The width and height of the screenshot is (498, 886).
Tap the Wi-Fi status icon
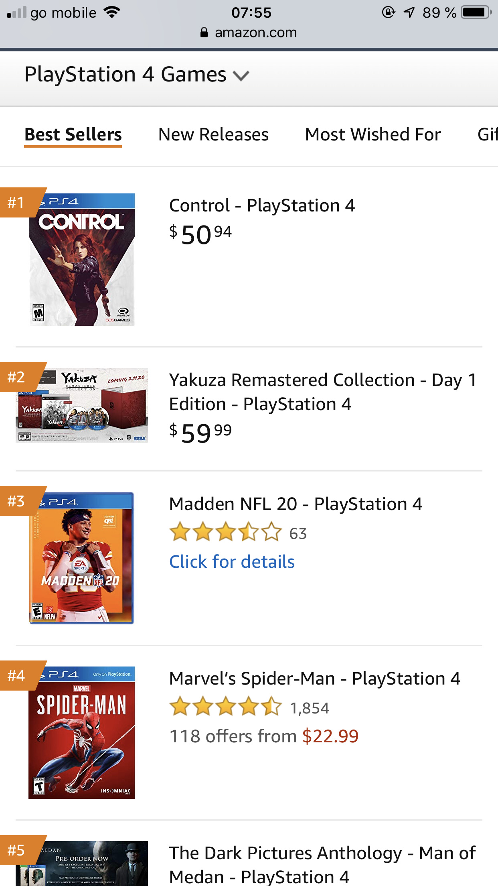point(112,12)
